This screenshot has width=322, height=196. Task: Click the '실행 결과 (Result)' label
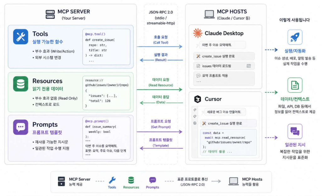[161, 57]
